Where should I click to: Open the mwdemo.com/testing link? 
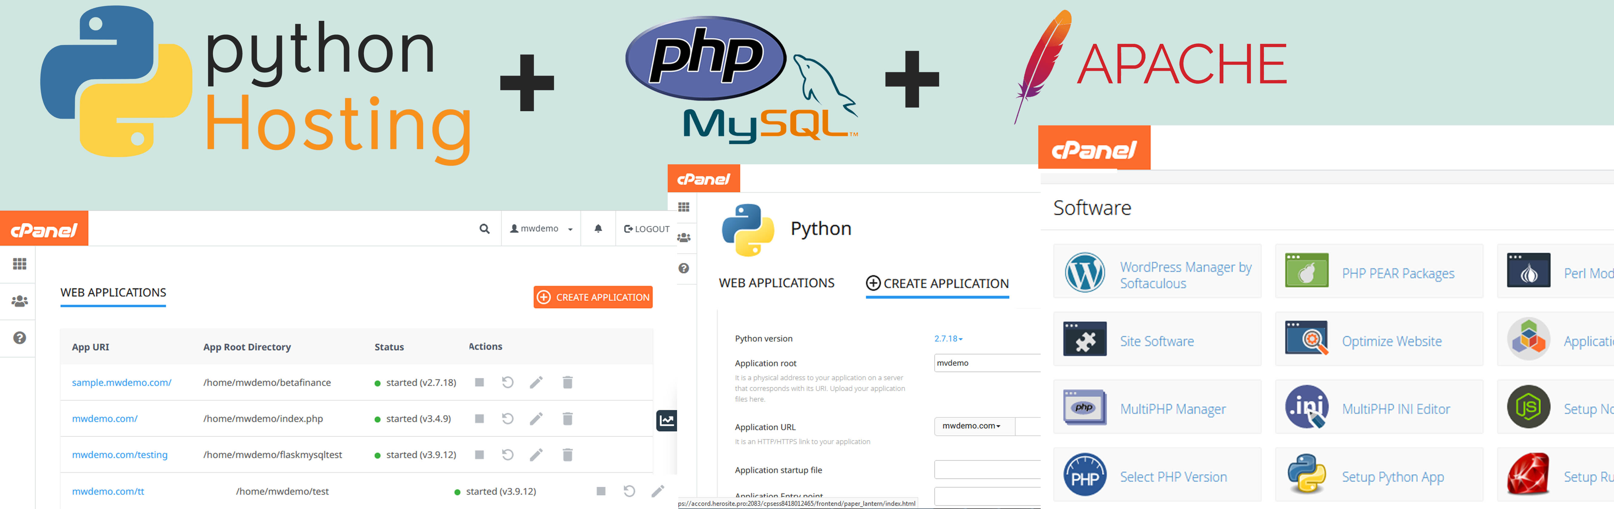point(120,455)
